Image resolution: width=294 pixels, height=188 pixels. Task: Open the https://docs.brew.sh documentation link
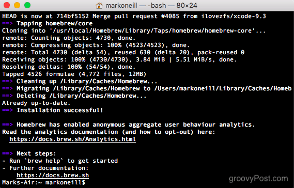click(x=53, y=175)
